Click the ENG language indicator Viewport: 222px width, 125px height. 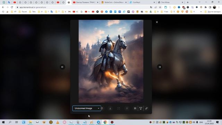click(201, 122)
